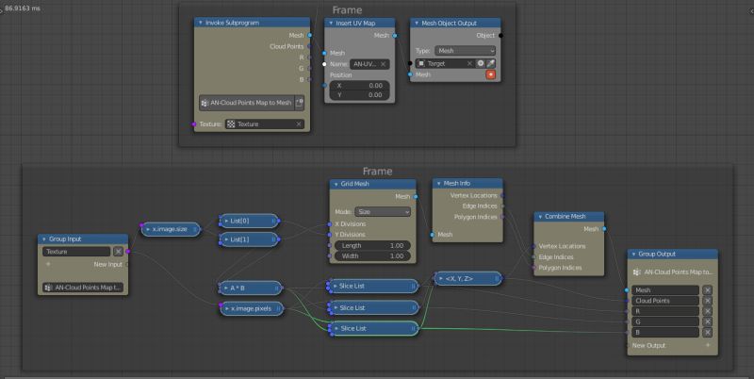The width and height of the screenshot is (754, 379).
Task: Expand the x.image.size node
Action: pyautogui.click(x=148, y=229)
